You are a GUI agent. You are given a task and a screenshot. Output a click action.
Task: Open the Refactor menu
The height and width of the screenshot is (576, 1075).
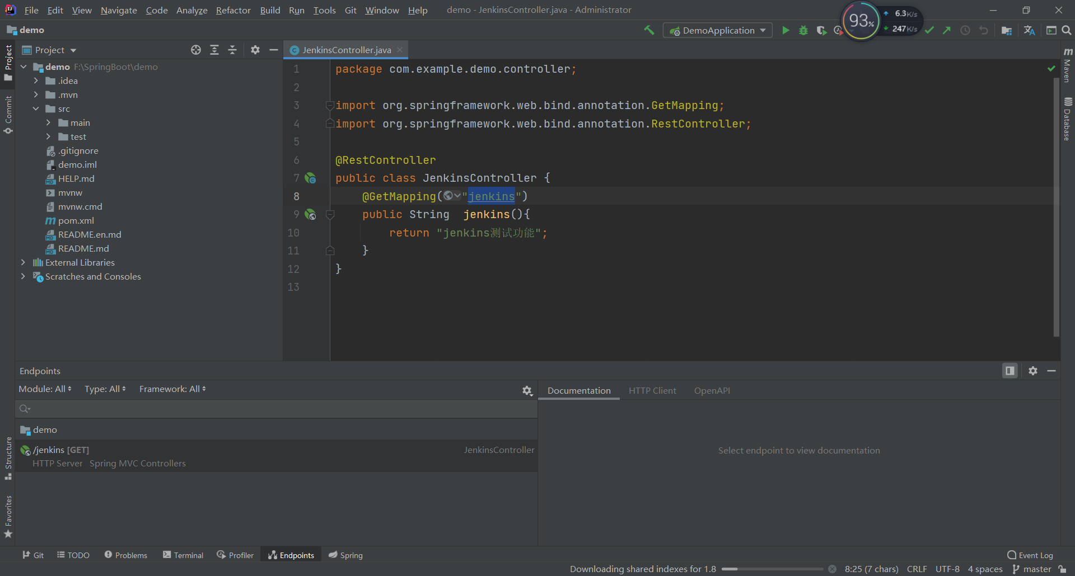(233, 10)
